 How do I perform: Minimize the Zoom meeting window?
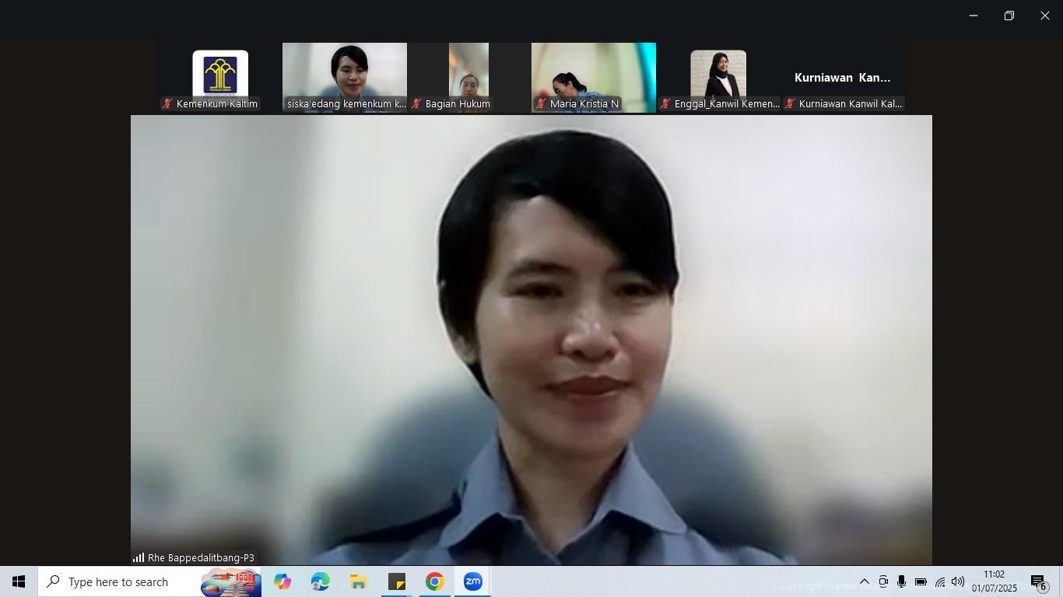[973, 16]
